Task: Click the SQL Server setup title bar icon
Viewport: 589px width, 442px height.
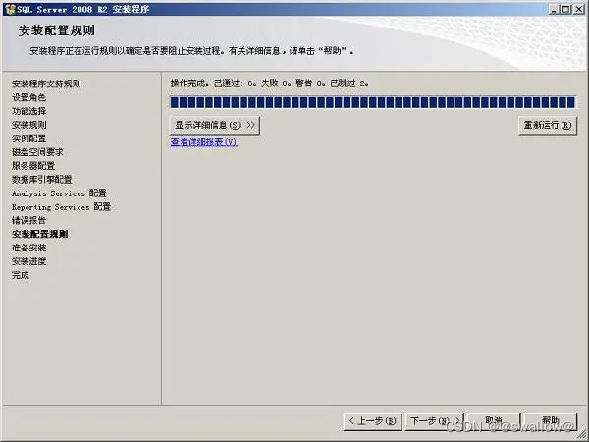Action: (x=10, y=9)
